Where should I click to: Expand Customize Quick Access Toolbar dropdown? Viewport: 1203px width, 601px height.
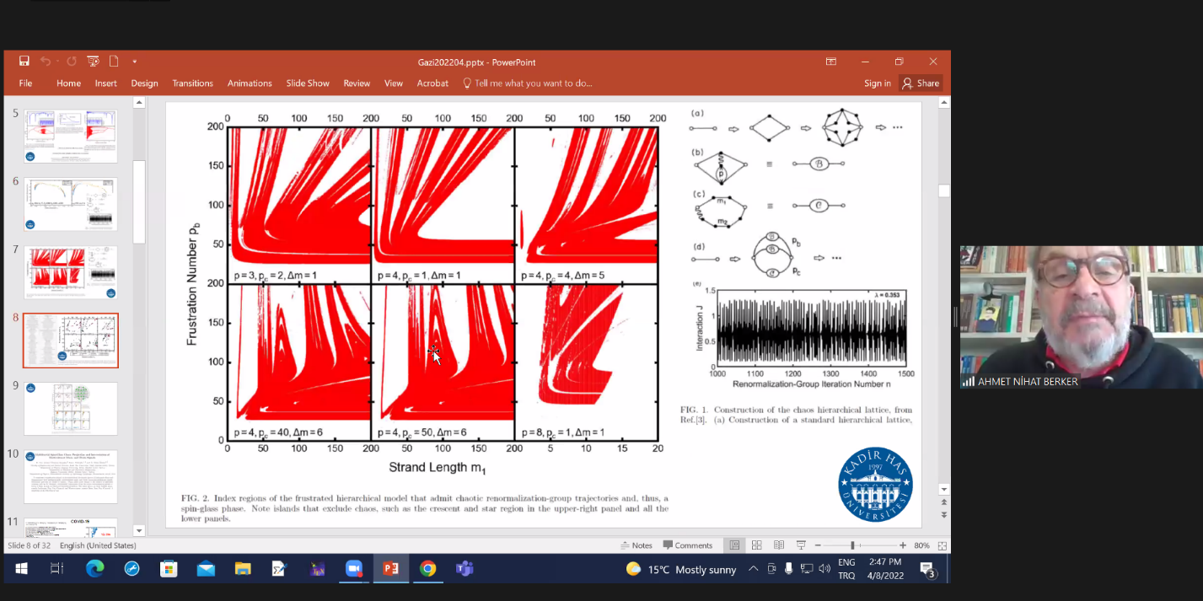tap(134, 62)
